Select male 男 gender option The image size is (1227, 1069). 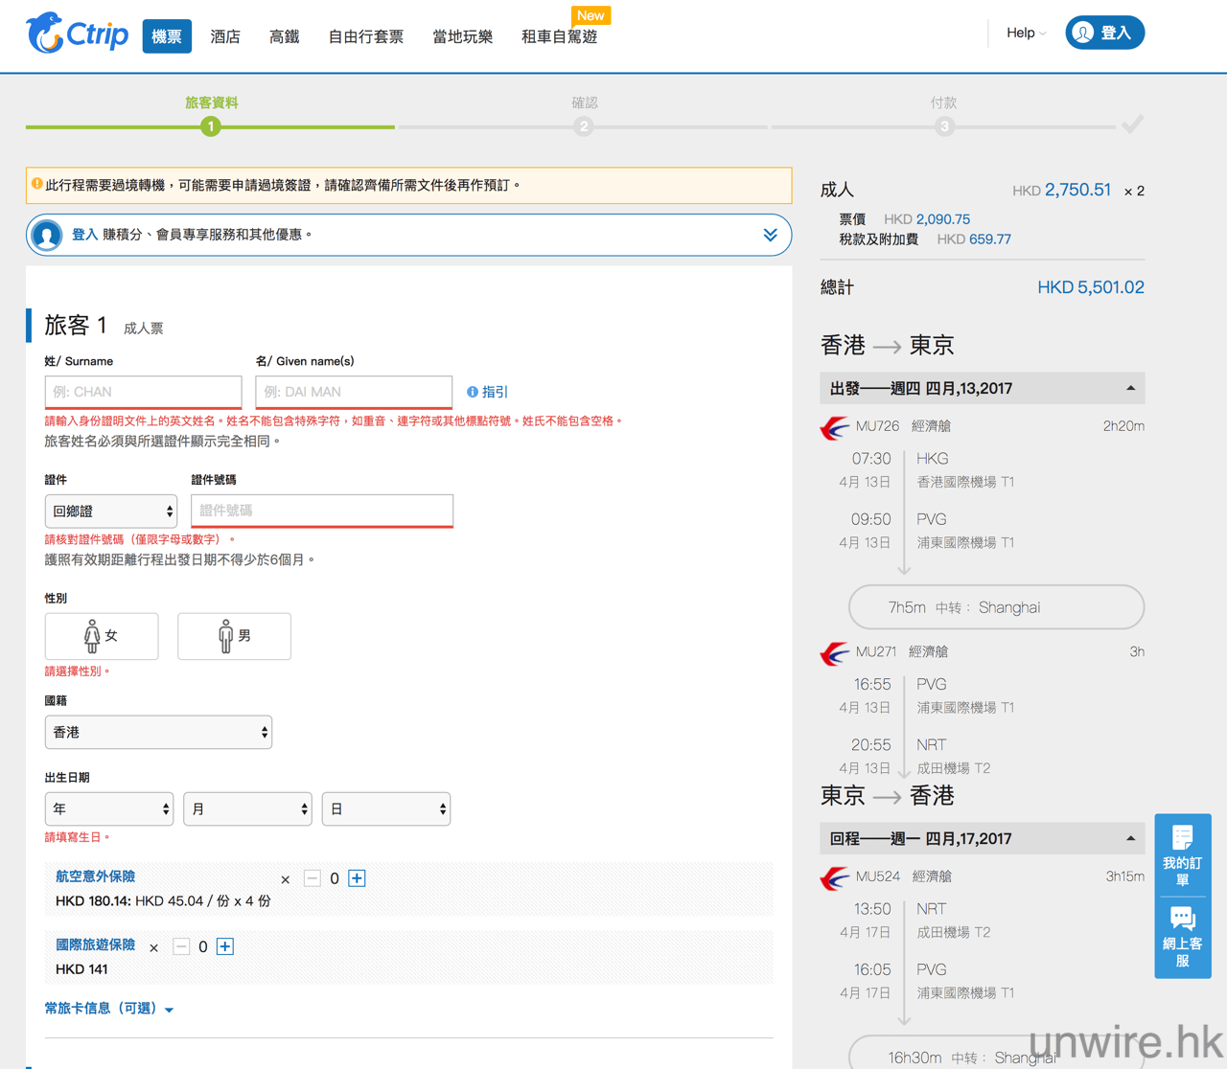(234, 636)
